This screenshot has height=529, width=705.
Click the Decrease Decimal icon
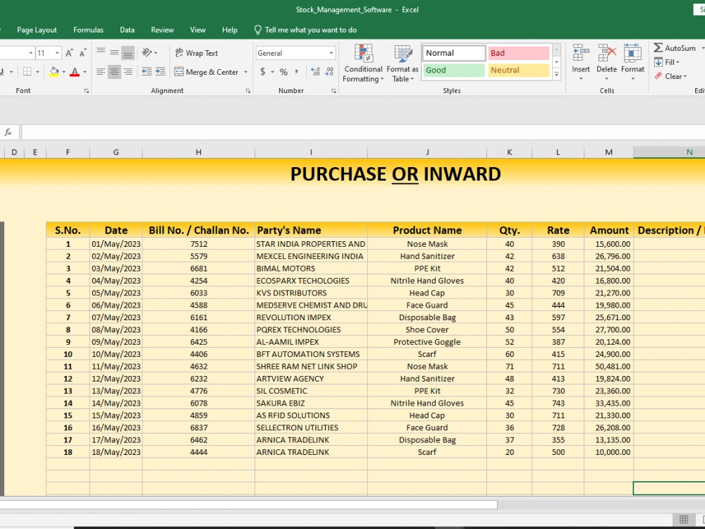tap(329, 71)
